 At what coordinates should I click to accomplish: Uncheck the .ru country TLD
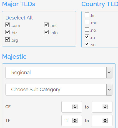click(87, 37)
